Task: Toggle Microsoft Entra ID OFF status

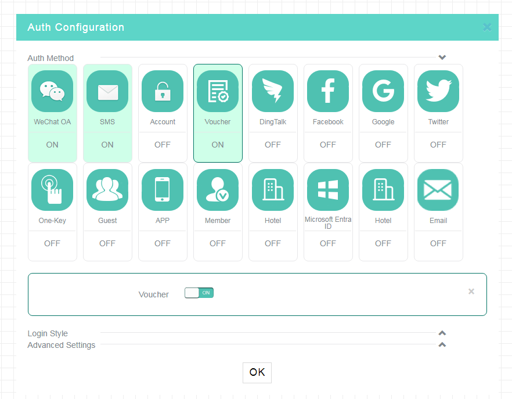Action: click(x=328, y=243)
